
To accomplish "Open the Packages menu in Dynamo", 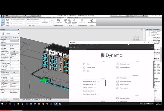I will pos(86,45).
